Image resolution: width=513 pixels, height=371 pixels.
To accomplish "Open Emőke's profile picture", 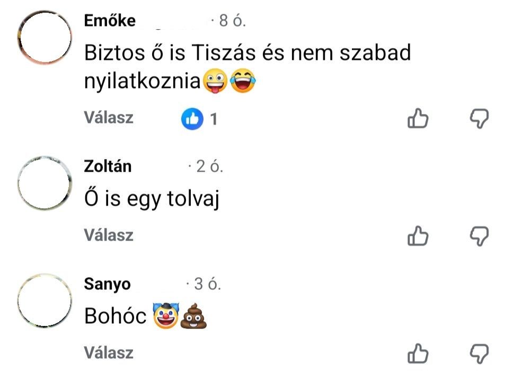I will click(x=45, y=38).
